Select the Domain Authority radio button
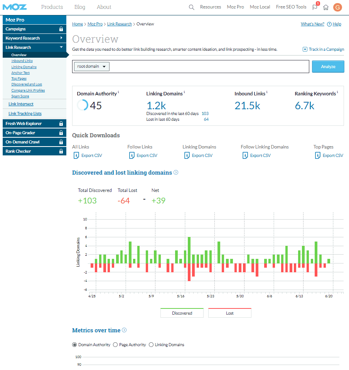Image resolution: width=349 pixels, height=370 pixels. 74,345
